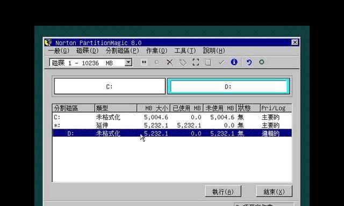Click 未格式化 in the D: row
The width and height of the screenshot is (344, 206).
108,134
